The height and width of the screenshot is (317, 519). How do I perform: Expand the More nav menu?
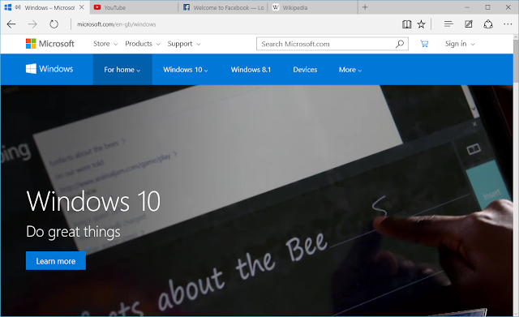pyautogui.click(x=350, y=70)
